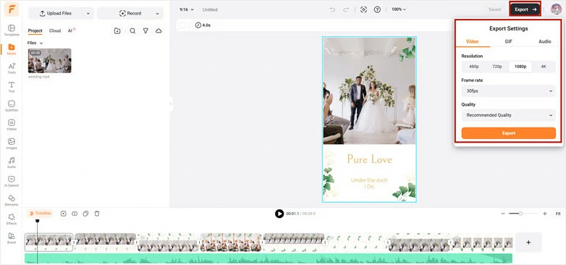Collapse the media panel with side handle
Image resolution: width=566 pixels, height=265 pixels.
click(x=171, y=104)
